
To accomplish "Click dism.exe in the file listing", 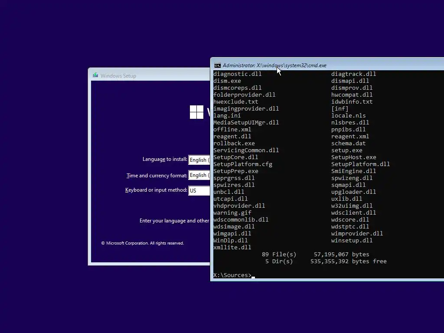I will 227,81.
